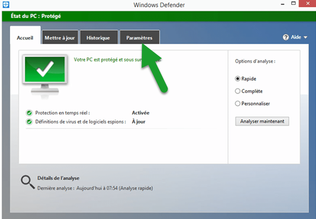316x219 pixels.
Task: Click the green checkmark monitor status image
Action: tap(45, 76)
